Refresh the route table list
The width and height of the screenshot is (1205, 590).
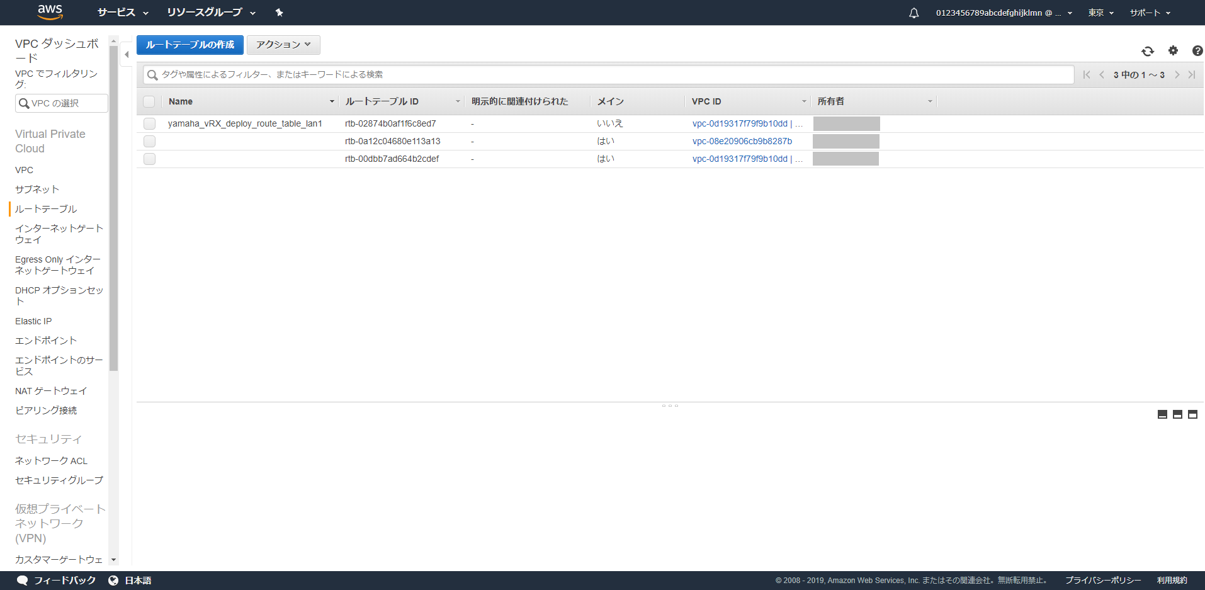point(1147,51)
